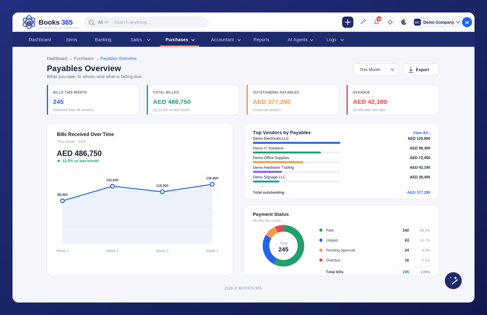Screen dimensions: 487x315
Task: Open the wrench tools icon
Action: (x=363, y=22)
